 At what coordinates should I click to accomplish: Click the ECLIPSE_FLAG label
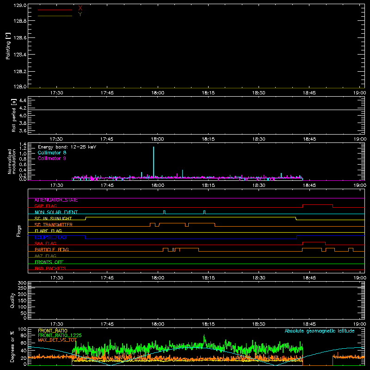50,237
